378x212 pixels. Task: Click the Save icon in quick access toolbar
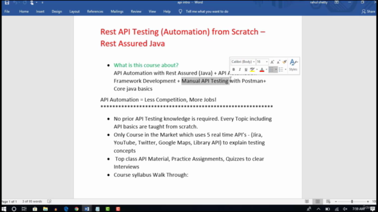click(6, 2)
